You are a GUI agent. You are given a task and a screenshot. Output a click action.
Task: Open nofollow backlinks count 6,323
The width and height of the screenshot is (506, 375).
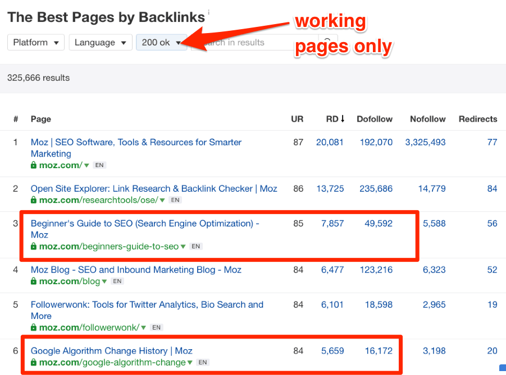[434, 270]
